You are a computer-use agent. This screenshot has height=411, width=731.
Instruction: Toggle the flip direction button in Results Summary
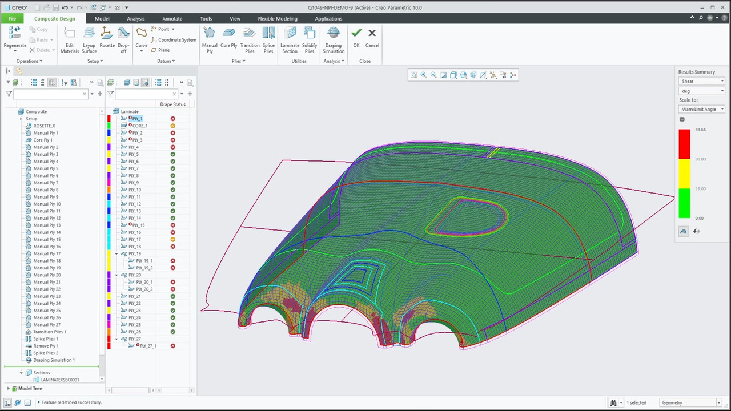pyautogui.click(x=696, y=231)
